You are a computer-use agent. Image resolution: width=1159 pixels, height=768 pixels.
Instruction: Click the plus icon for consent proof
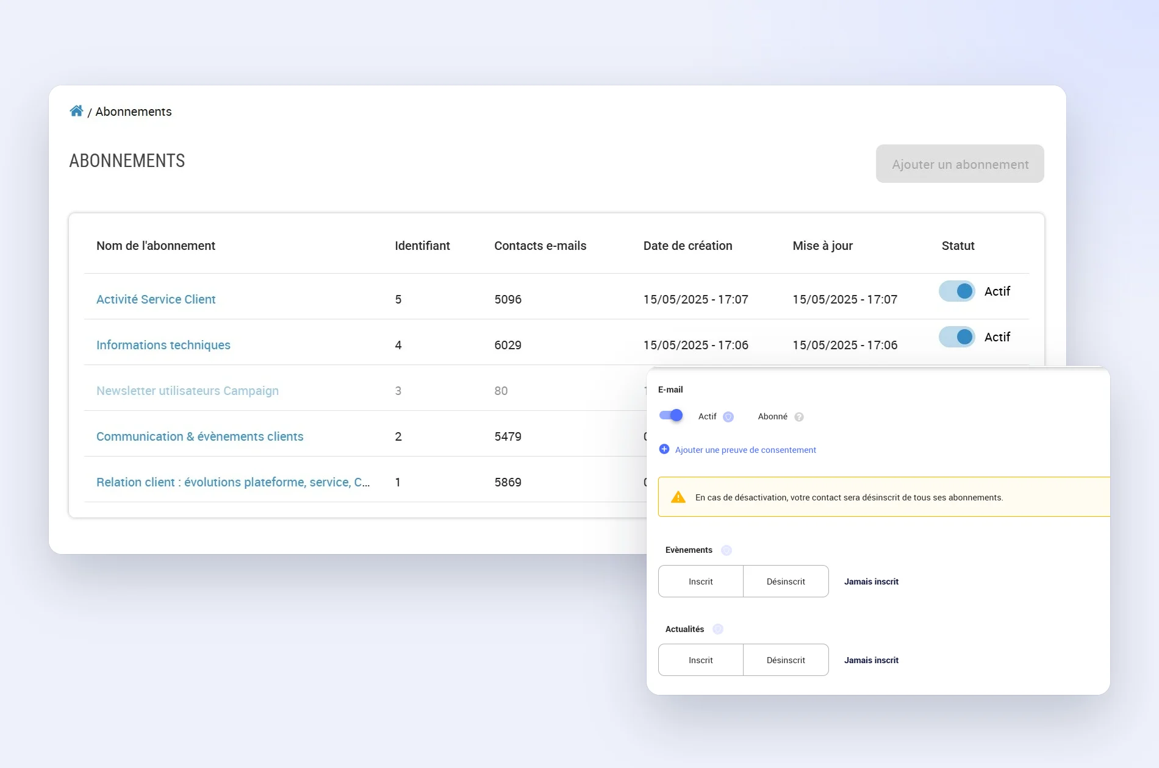coord(664,449)
